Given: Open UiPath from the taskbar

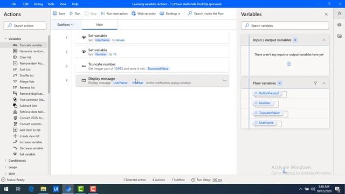Looking at the screenshot, I should pos(56,189).
